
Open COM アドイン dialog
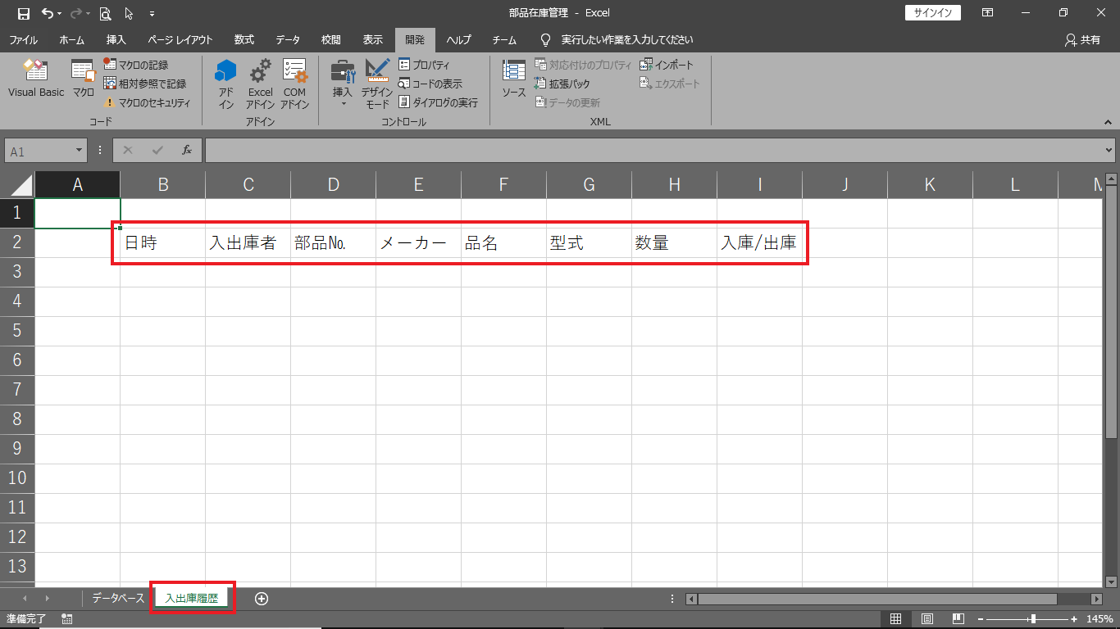tap(294, 84)
